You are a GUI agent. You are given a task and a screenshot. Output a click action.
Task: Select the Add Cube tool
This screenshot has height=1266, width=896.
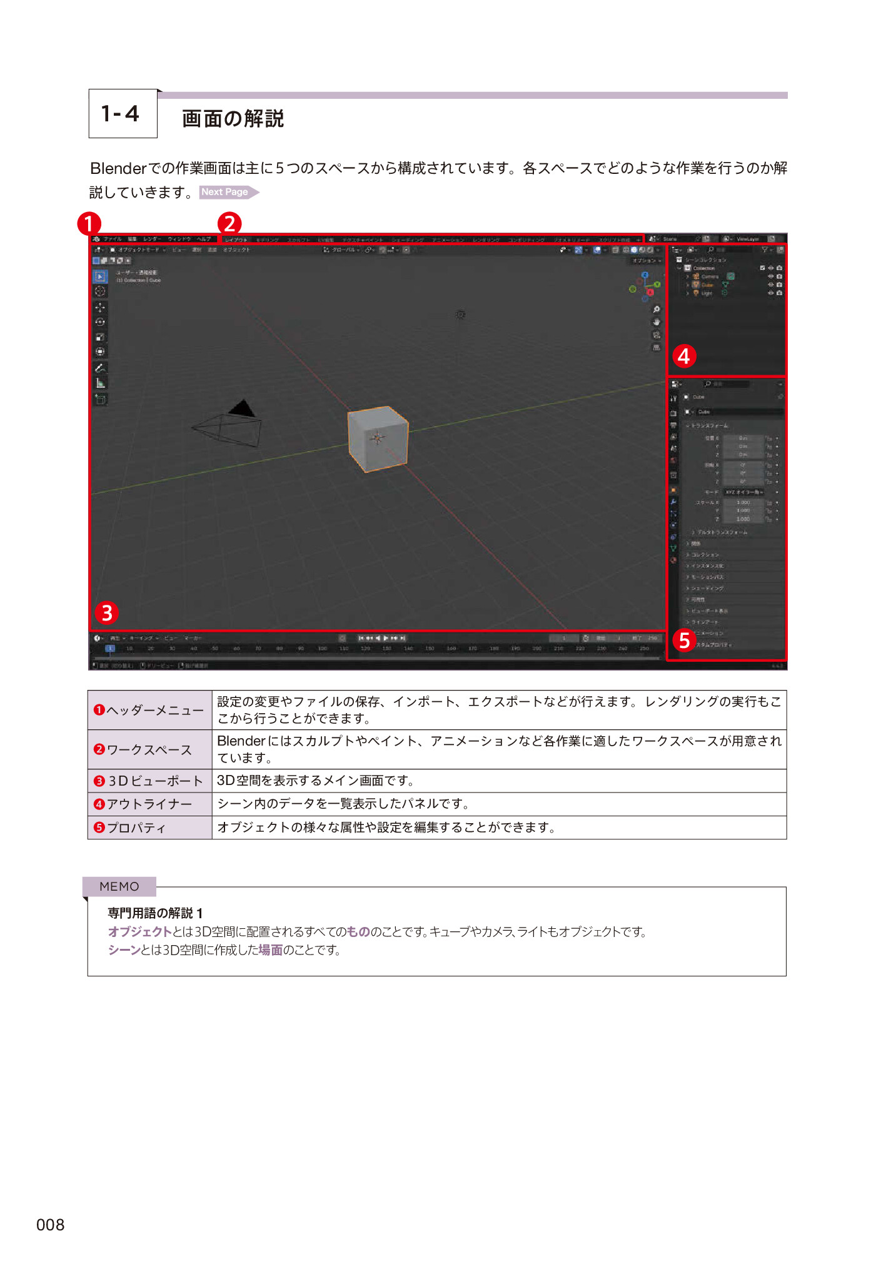(x=100, y=399)
